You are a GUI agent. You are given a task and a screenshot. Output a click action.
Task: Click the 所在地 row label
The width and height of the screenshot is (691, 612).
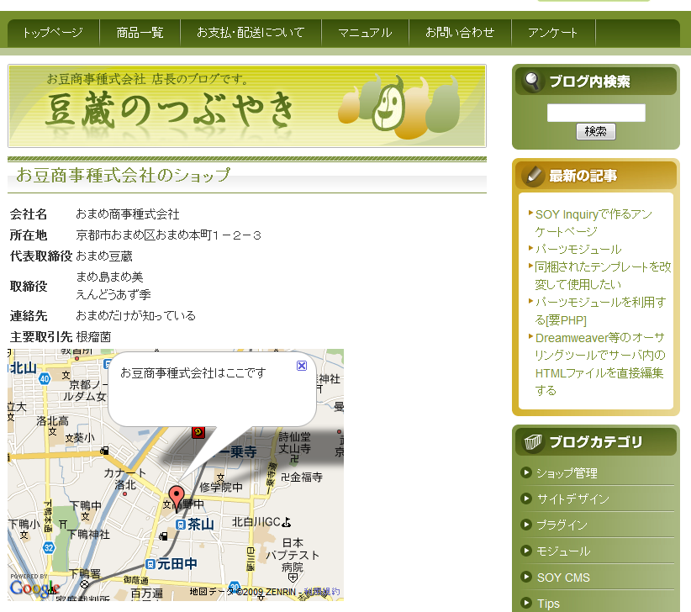click(x=29, y=235)
